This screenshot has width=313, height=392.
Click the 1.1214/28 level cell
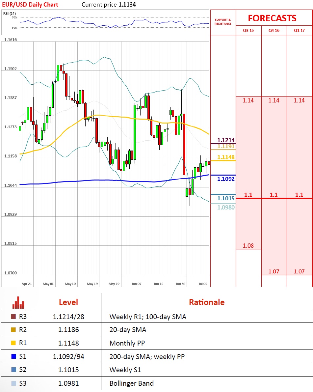point(68,317)
